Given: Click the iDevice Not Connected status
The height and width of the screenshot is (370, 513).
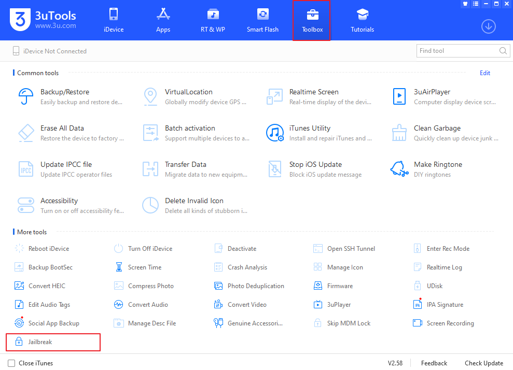Looking at the screenshot, I should click(49, 51).
